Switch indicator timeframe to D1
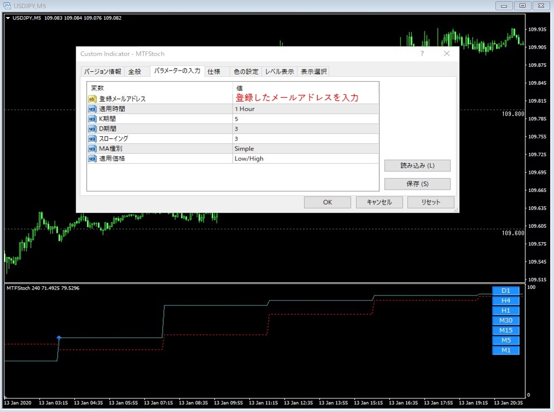The image size is (554, 412). pos(505,290)
